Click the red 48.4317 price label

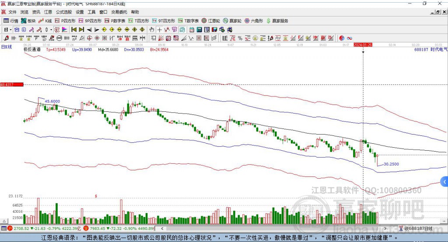pos(12,84)
